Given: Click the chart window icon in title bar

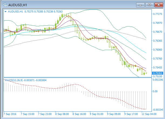Looking at the screenshot, I should pos(4,5).
